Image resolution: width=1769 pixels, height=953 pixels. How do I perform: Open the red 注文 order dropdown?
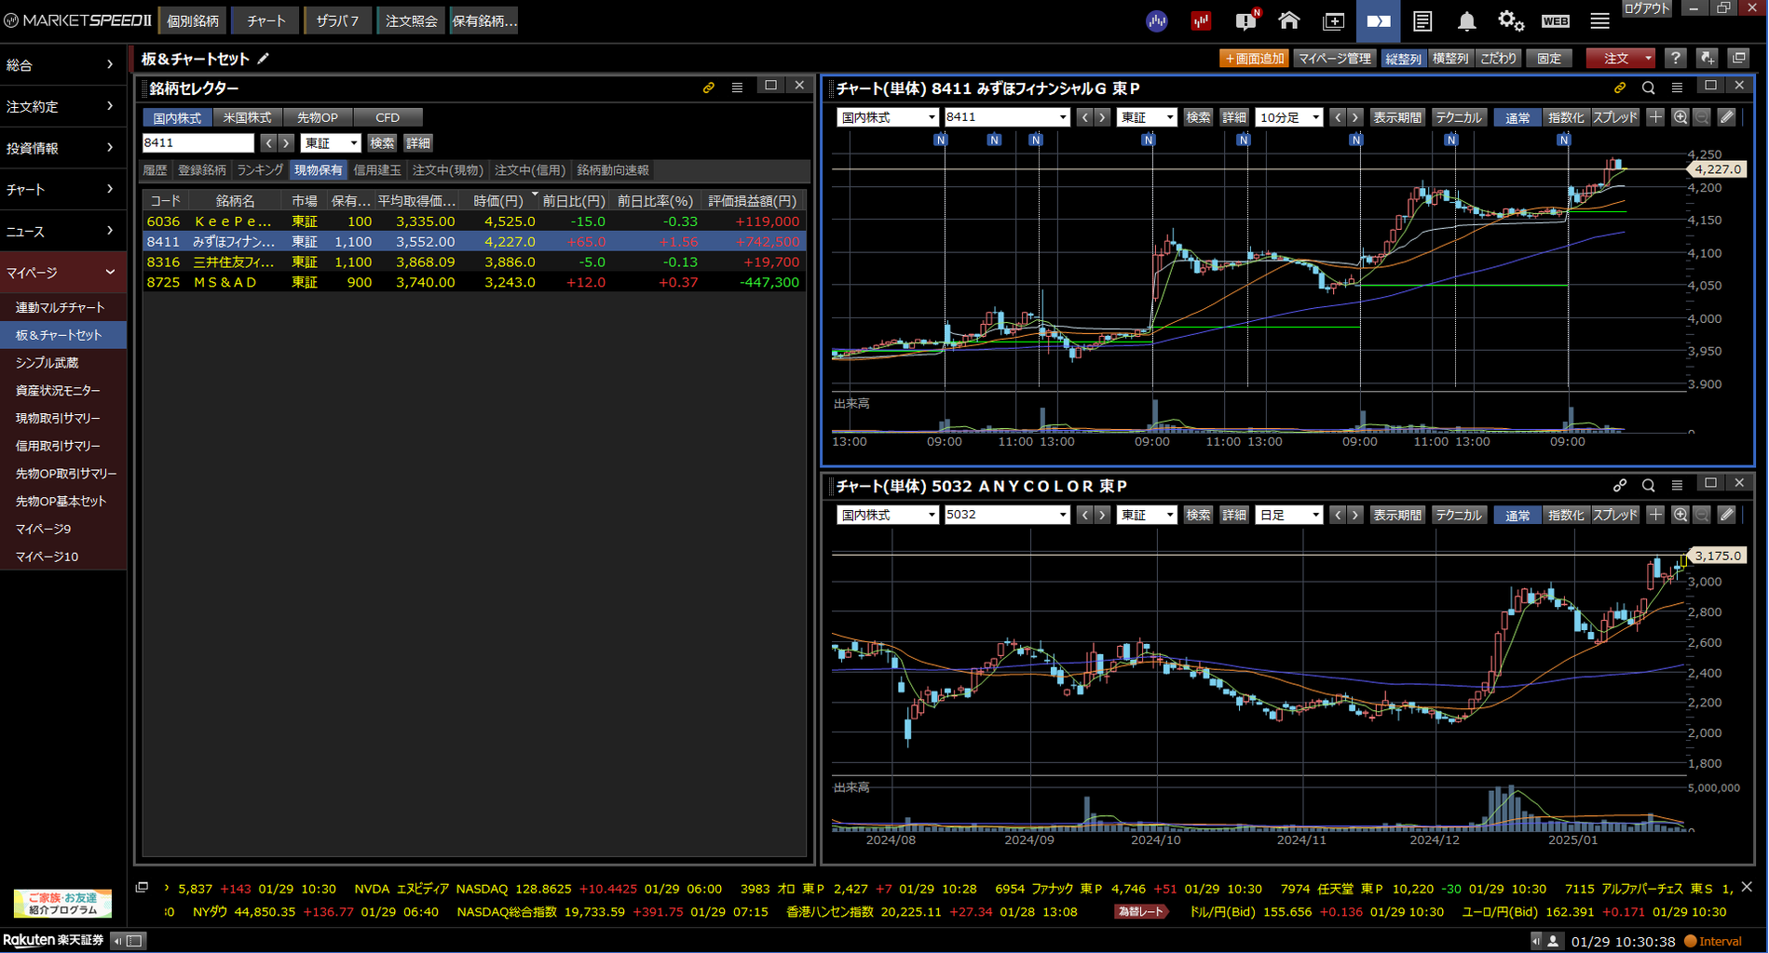click(1621, 59)
